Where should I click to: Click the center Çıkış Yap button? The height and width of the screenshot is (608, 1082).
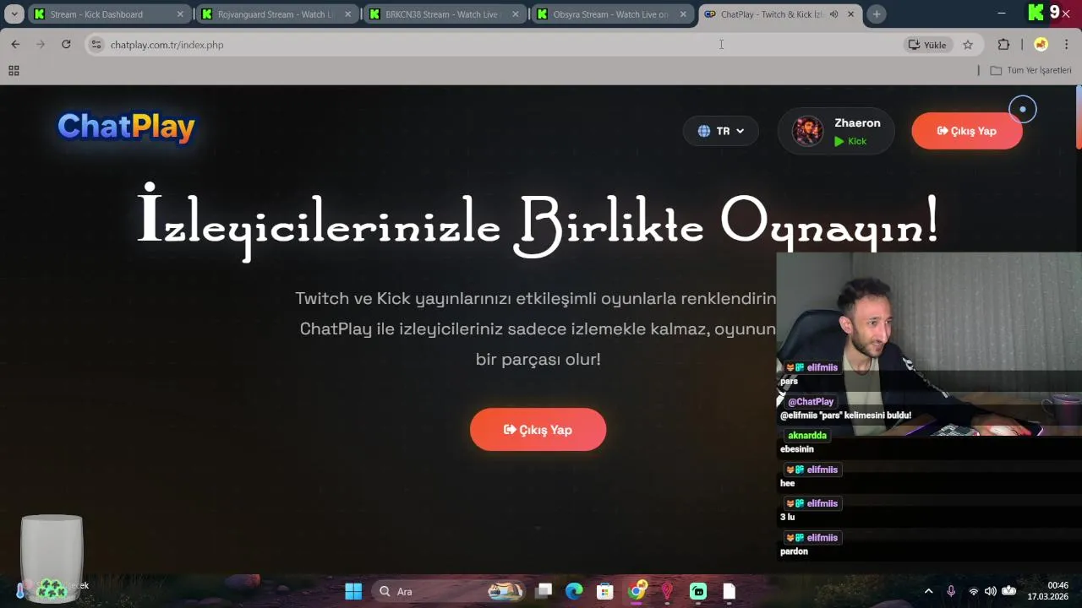point(538,430)
